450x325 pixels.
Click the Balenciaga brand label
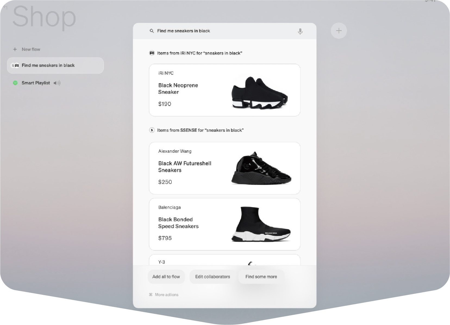[169, 207]
